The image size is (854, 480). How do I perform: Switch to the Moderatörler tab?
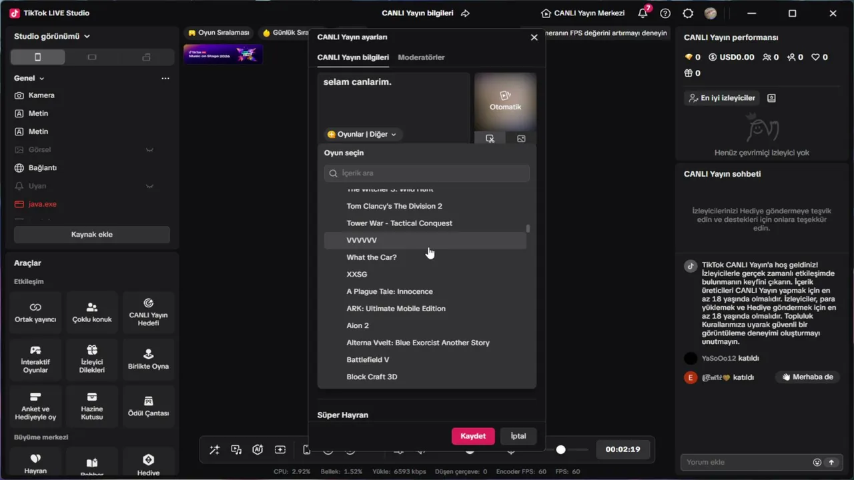[x=421, y=57]
